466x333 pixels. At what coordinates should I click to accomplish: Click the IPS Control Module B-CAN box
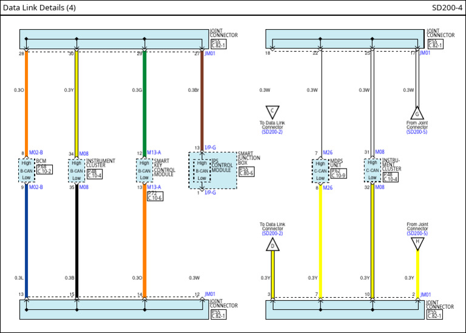(x=202, y=170)
